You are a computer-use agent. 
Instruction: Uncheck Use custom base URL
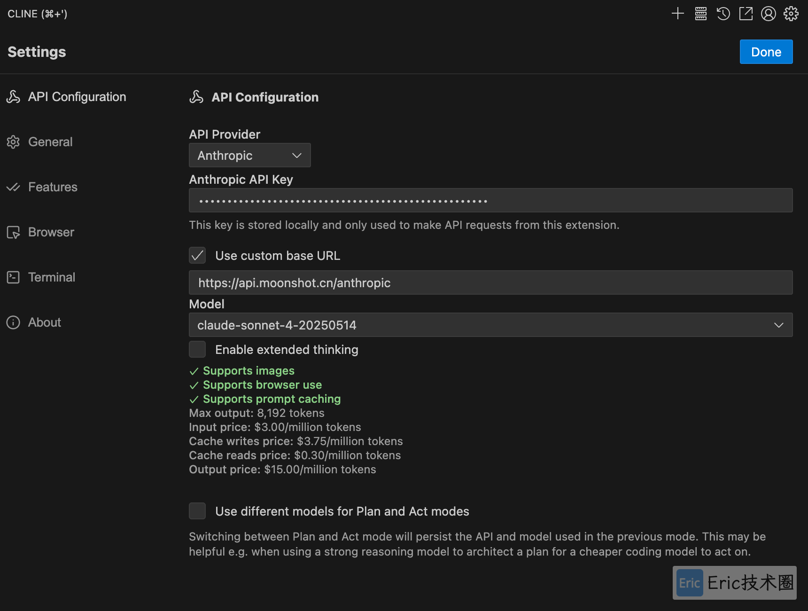click(x=197, y=256)
